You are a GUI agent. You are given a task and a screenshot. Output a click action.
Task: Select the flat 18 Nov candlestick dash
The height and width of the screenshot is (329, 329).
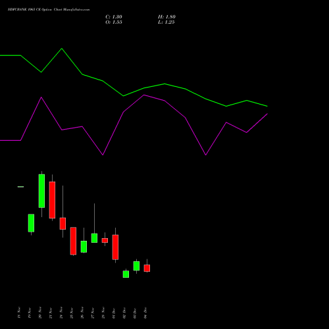tap(20, 187)
